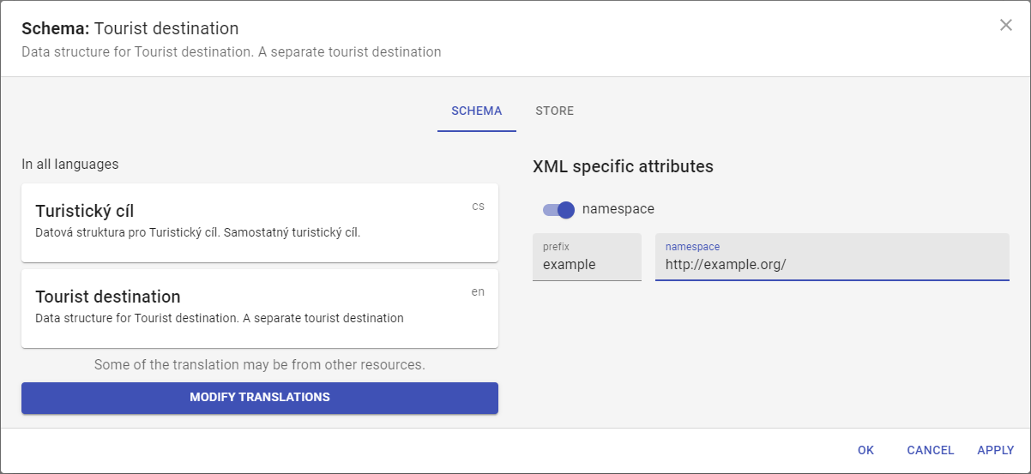Click the Schema: Tourist destination title

coord(130,29)
